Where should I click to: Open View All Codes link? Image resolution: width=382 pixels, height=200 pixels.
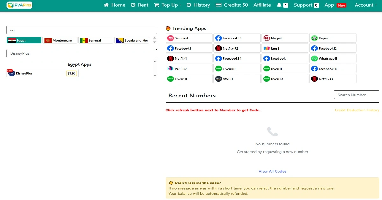(x=272, y=171)
